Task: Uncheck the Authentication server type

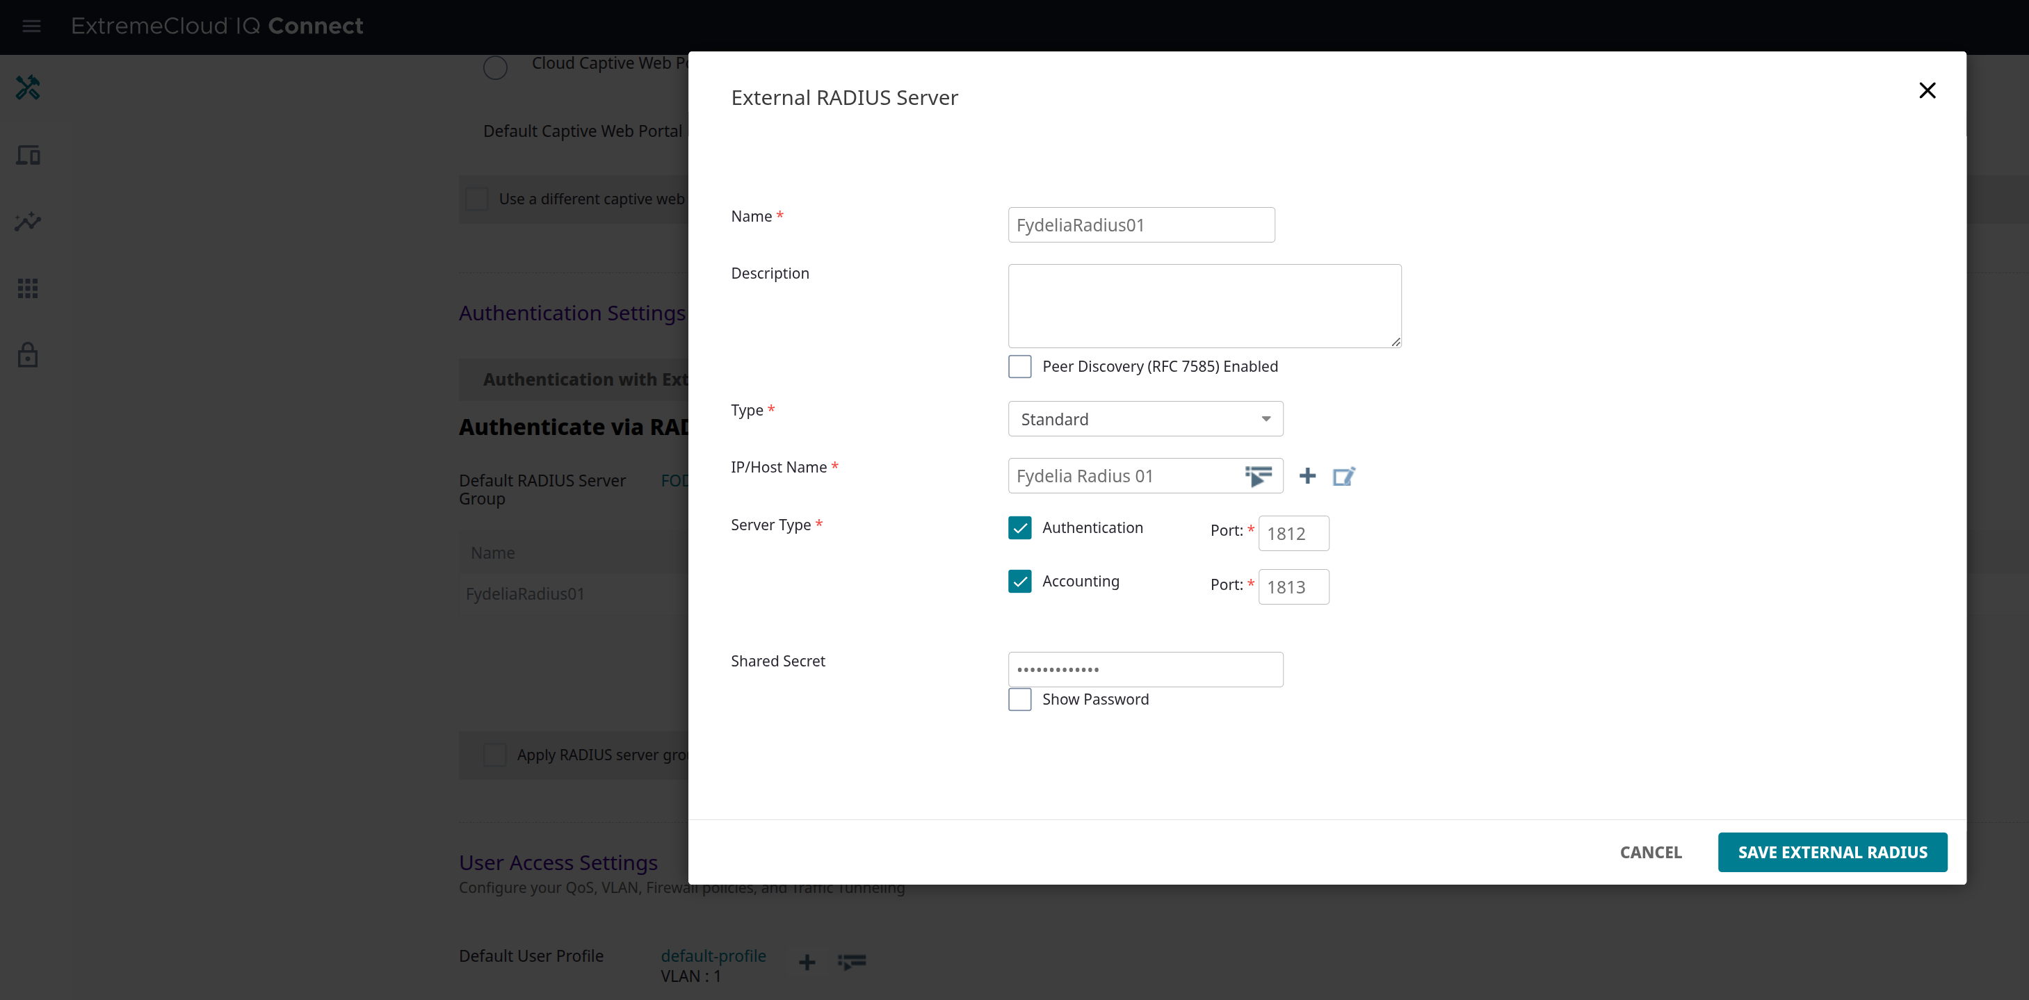Action: [1020, 527]
